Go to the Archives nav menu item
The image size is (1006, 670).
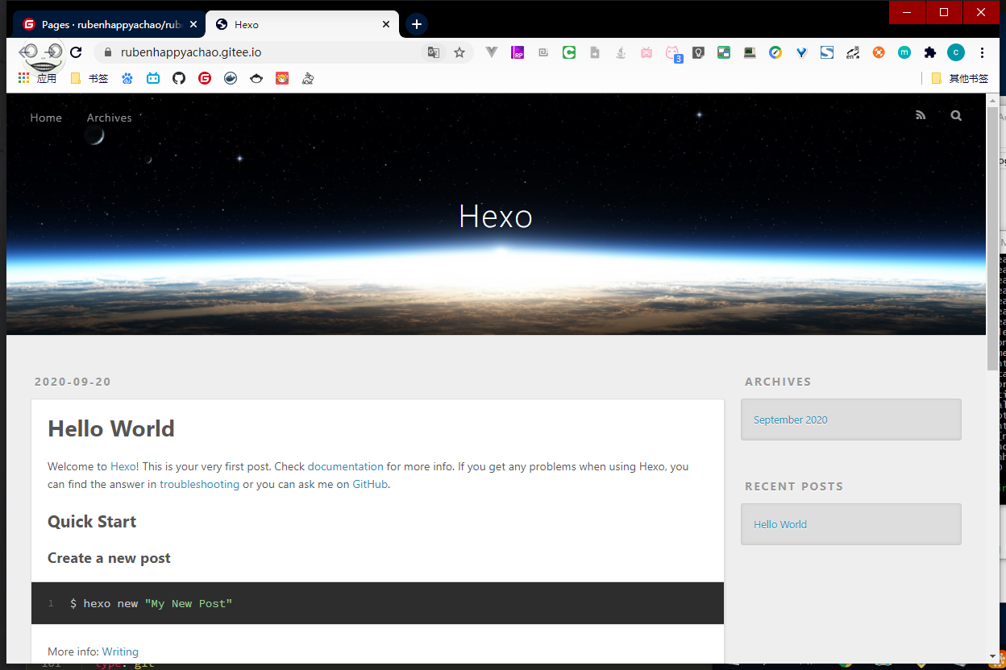(x=109, y=118)
